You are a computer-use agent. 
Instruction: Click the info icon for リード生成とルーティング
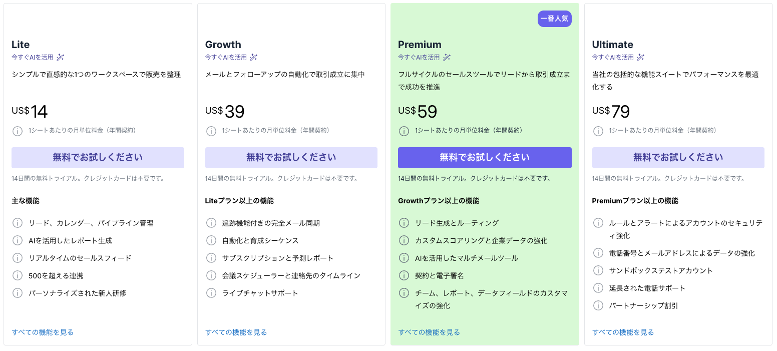coord(404,223)
